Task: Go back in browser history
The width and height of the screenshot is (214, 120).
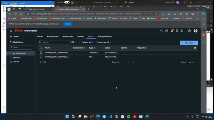Action: [x=10, y=14]
